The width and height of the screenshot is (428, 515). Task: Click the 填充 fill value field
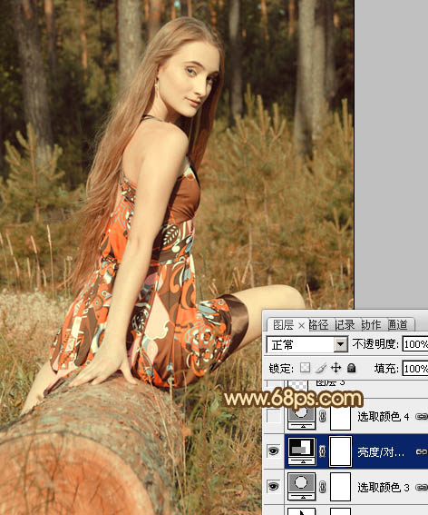415,369
